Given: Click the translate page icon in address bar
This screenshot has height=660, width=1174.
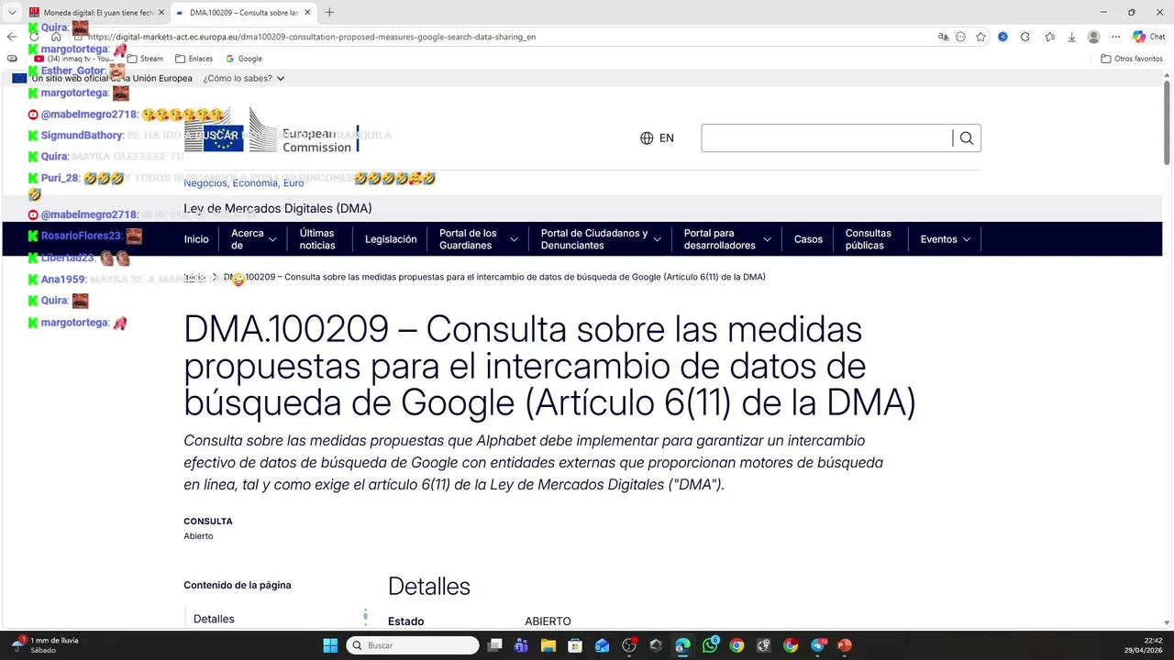Looking at the screenshot, I should (943, 37).
